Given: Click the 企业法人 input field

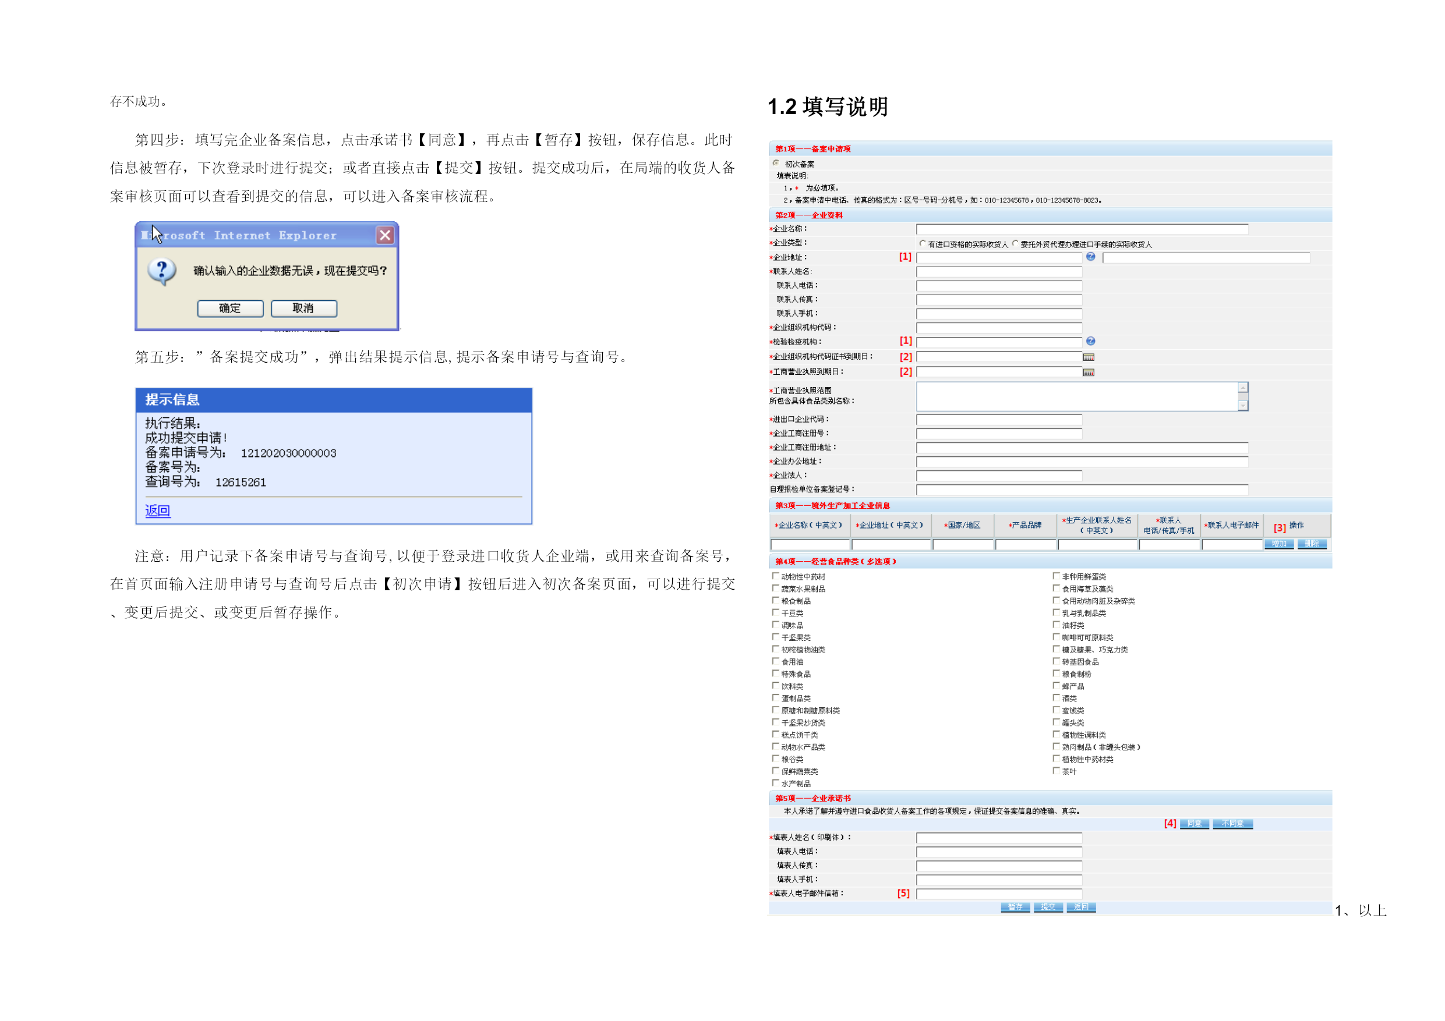Looking at the screenshot, I should pyautogui.click(x=999, y=476).
